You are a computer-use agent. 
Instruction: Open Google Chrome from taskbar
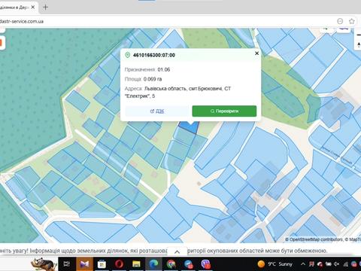[171, 264]
